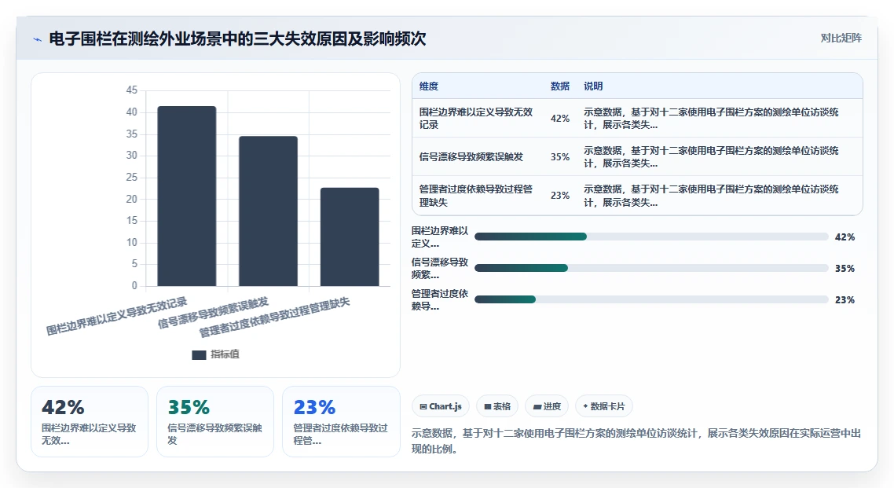Click progress label 管理者过度依赖导...
The width and height of the screenshot is (894, 488).
tap(440, 300)
